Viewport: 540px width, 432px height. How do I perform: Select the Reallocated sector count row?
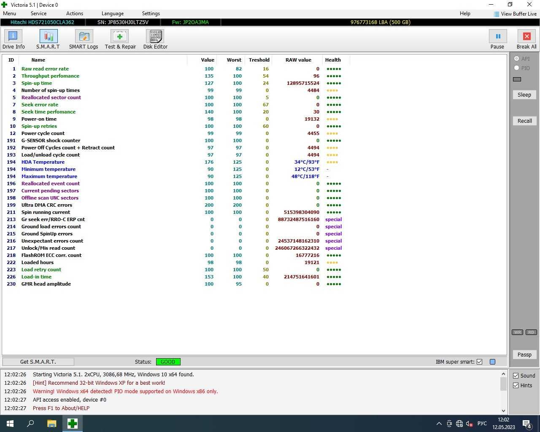pyautogui.click(x=176, y=97)
